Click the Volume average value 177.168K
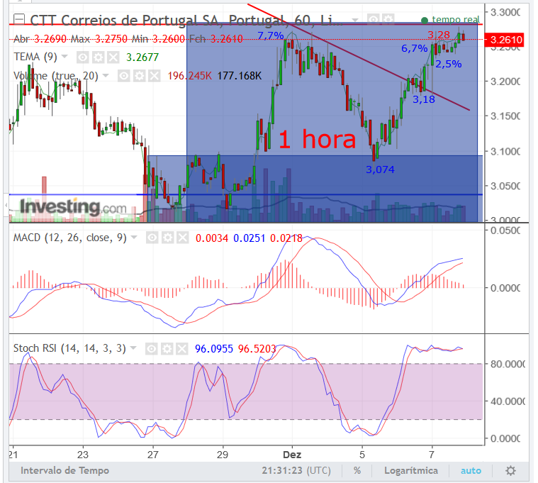This screenshot has height=483, width=538. tap(240, 76)
